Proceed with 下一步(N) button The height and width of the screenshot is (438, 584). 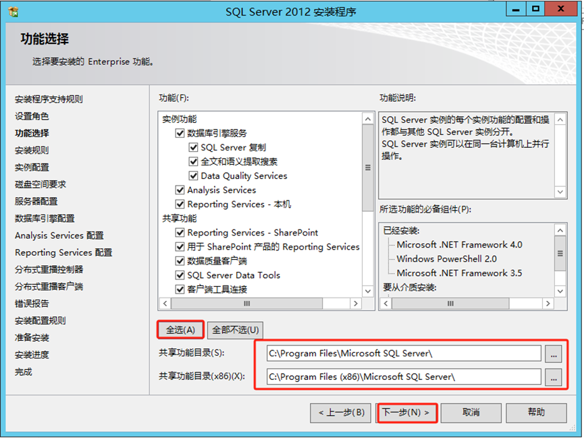(x=406, y=412)
